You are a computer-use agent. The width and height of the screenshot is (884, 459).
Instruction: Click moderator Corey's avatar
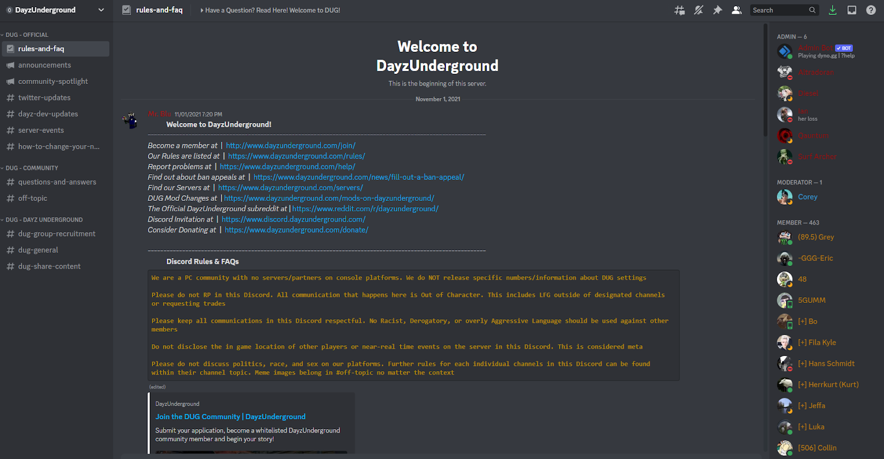coord(785,196)
